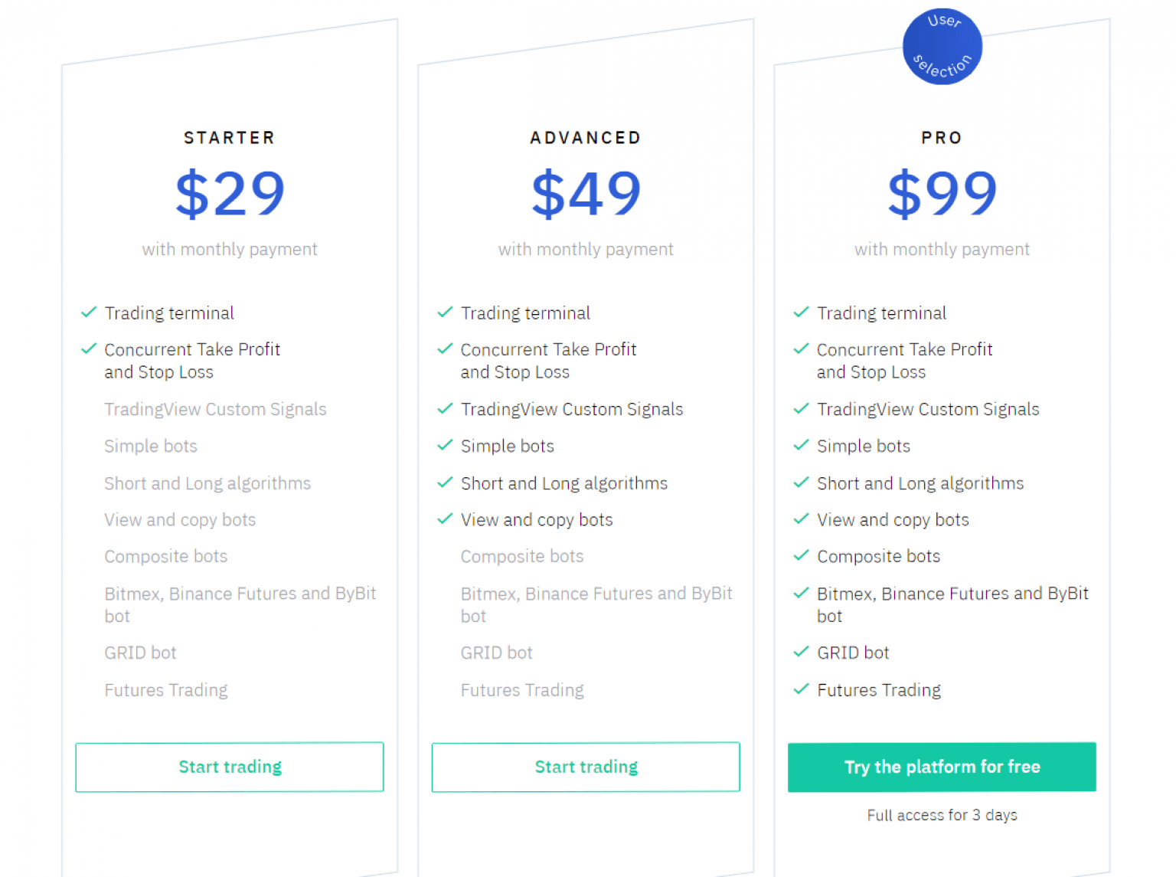Screen dimensions: 1176x877
Task: Click the checkmark beside Pro's Short and Long algorithms
Action: pos(801,483)
